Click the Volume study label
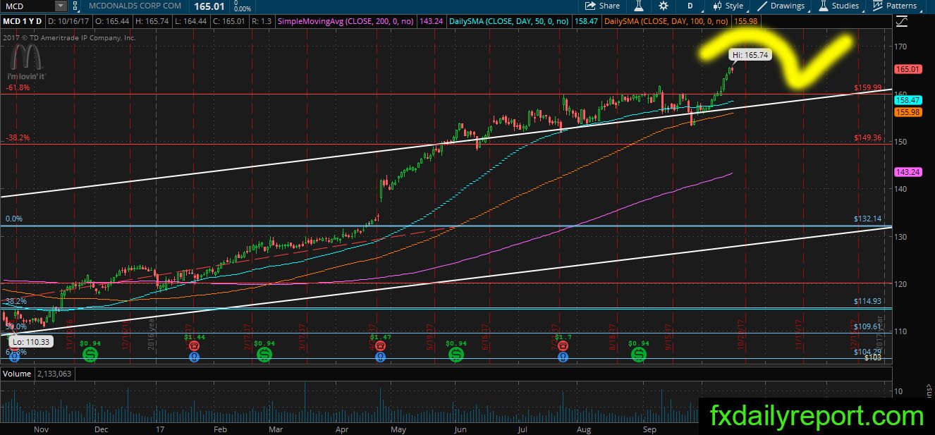This screenshot has height=435, width=935. click(x=17, y=374)
